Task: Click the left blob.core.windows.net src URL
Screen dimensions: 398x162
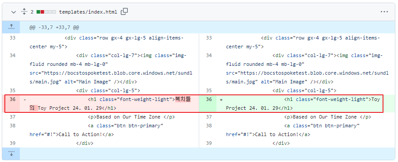Action: 111,73
